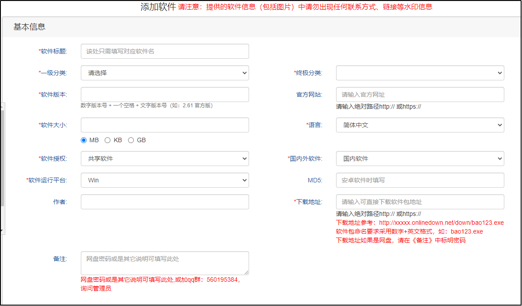Screen dimensions: 522x306
Task: Choose the GB size unit radio
Action: 131,140
